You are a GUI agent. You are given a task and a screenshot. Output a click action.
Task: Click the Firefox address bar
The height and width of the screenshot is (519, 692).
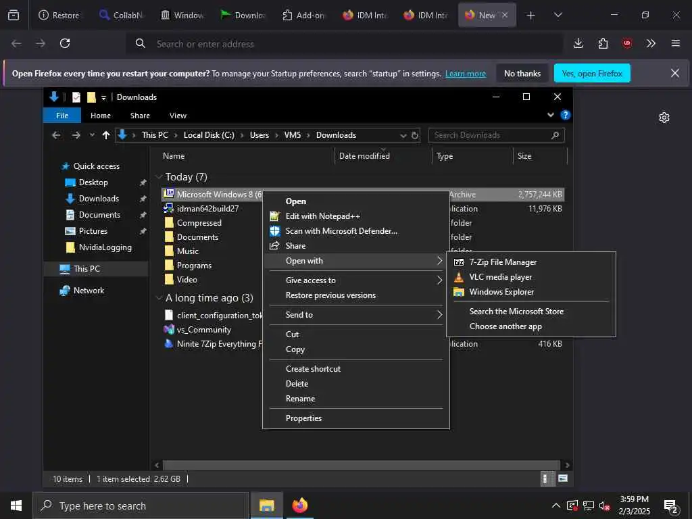pyautogui.click(x=344, y=44)
